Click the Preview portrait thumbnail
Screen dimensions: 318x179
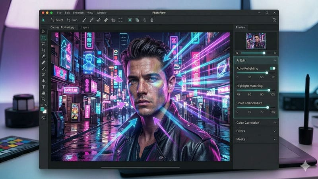click(256, 41)
